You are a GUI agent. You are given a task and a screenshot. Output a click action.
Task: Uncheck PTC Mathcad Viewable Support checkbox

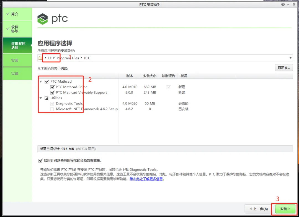click(x=52, y=93)
